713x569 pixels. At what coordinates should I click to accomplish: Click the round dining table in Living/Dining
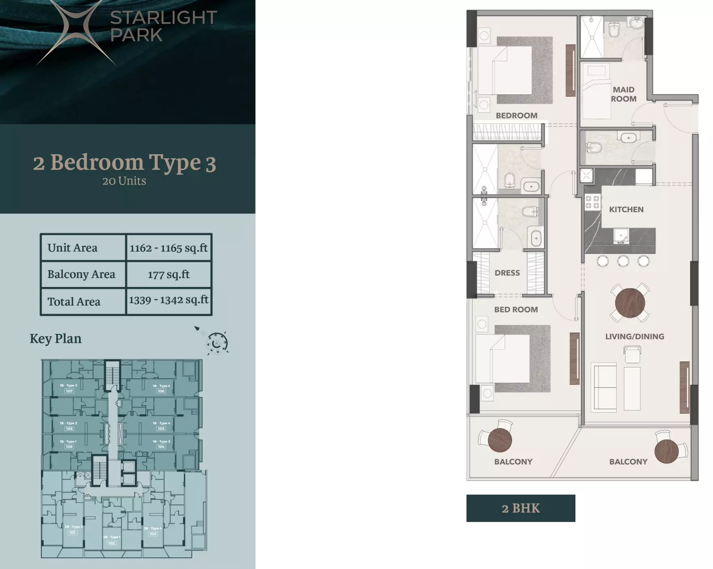click(630, 303)
